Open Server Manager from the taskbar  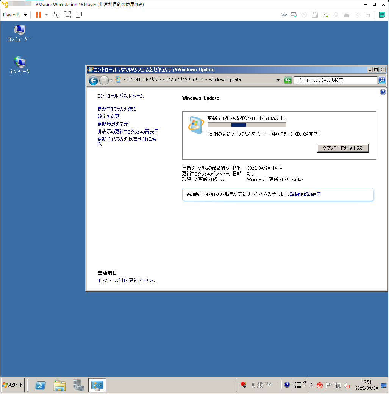(x=78, y=385)
